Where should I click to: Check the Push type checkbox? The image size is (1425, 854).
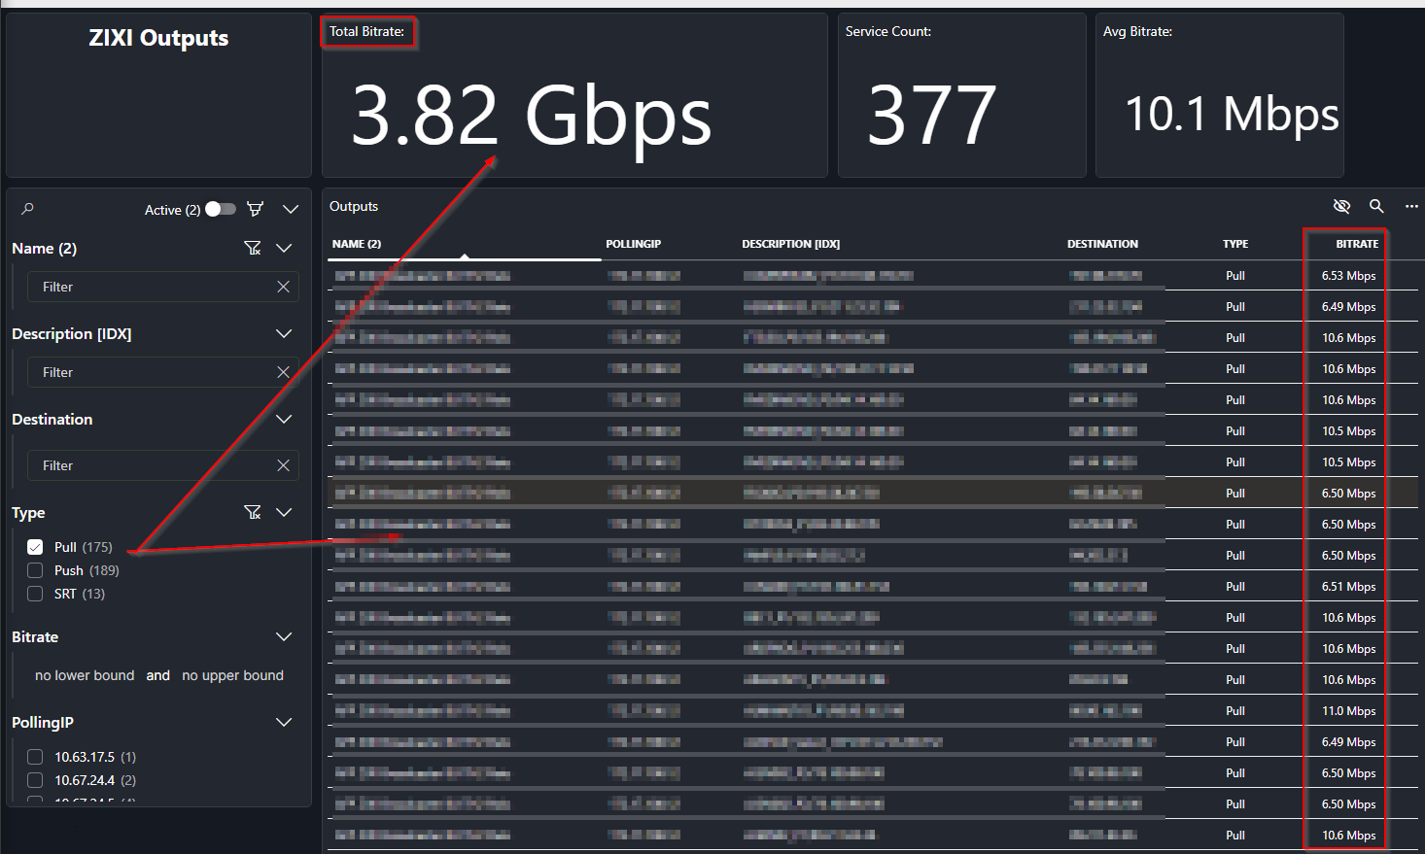(x=35, y=570)
